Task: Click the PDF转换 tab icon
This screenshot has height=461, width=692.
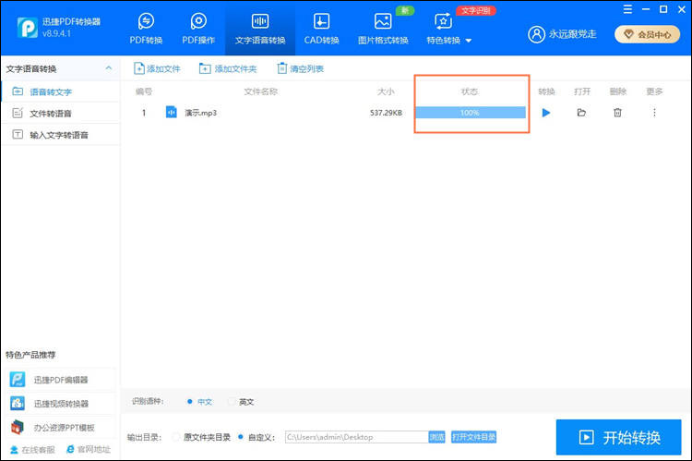Action: (x=146, y=20)
